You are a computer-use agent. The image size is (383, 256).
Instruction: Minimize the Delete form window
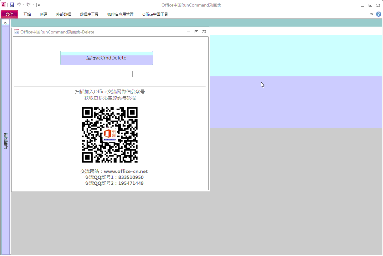188,32
